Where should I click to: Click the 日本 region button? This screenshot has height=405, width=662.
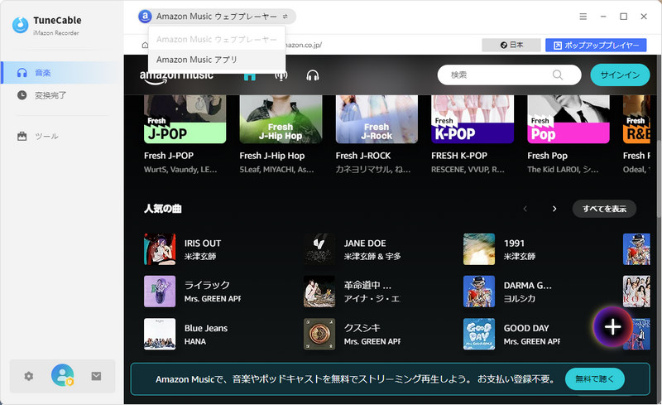(x=511, y=45)
